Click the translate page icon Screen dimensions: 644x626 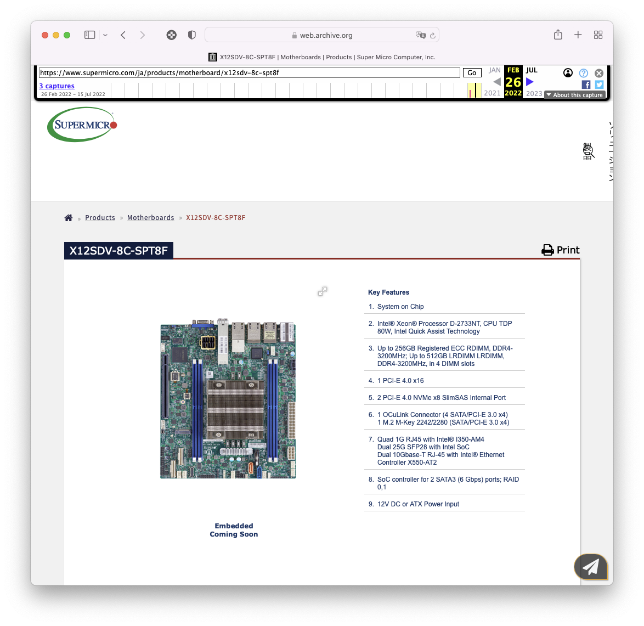click(421, 35)
